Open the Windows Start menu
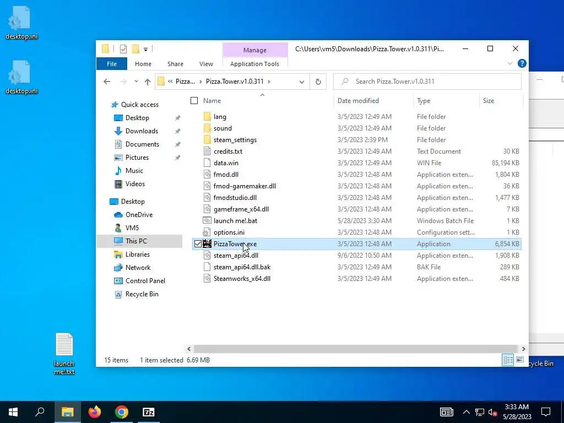Viewport: 564px width, 423px height. (x=13, y=412)
